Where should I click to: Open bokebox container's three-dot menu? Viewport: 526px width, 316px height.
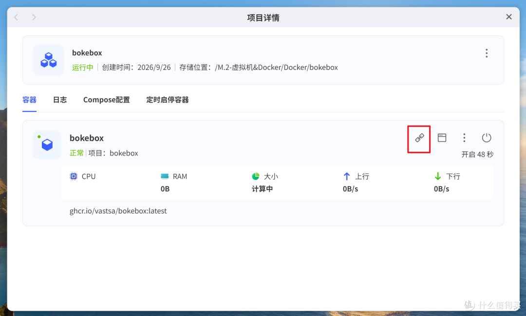point(464,138)
